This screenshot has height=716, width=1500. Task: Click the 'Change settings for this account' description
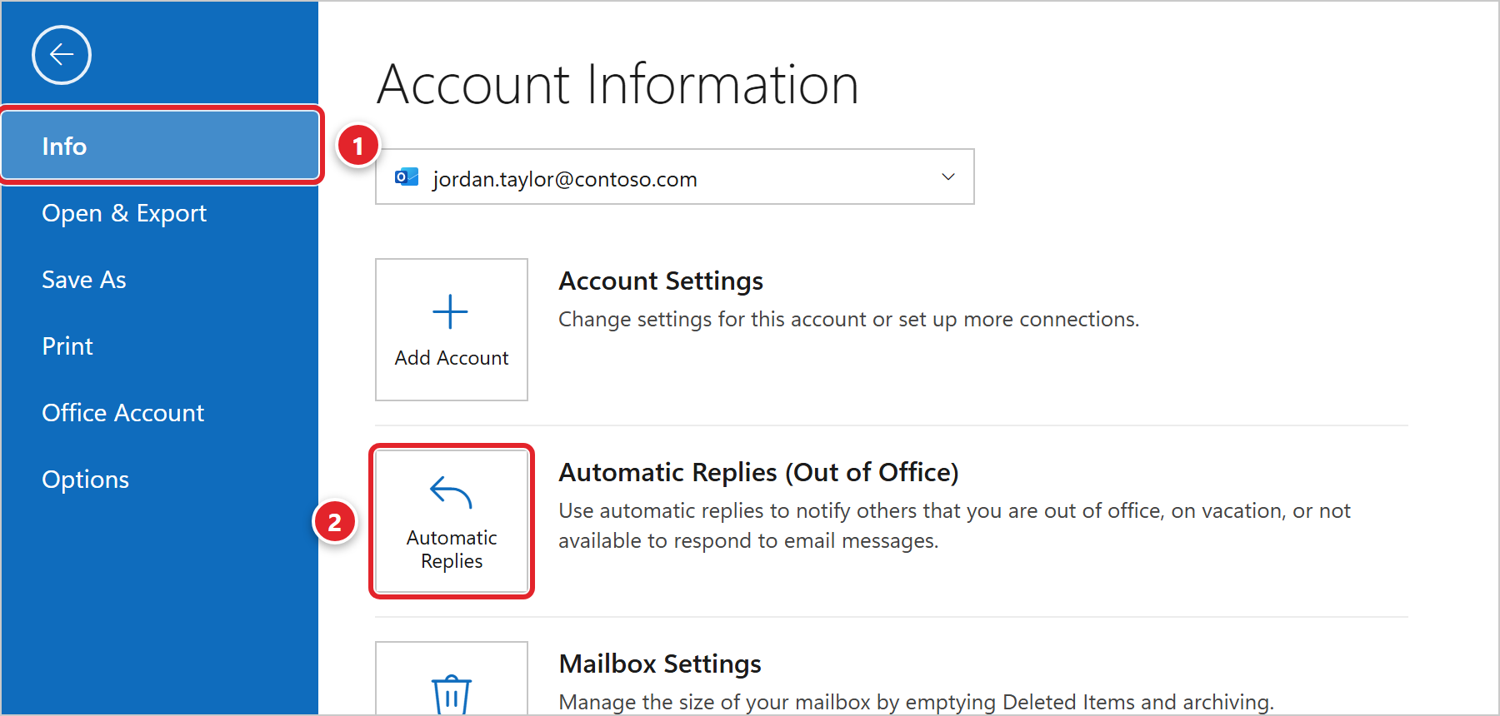pyautogui.click(x=848, y=320)
